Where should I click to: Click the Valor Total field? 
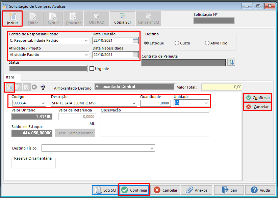[222, 87]
